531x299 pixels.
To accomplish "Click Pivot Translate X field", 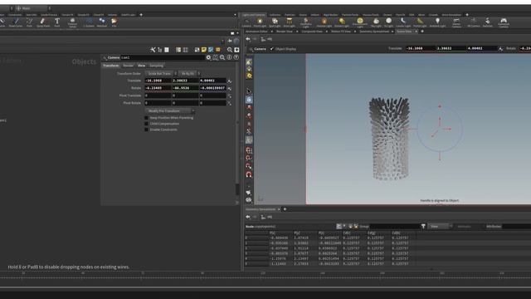I will (158, 96).
